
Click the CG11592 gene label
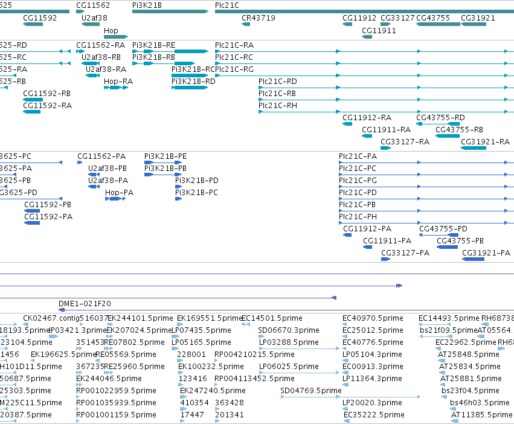[x=40, y=18]
